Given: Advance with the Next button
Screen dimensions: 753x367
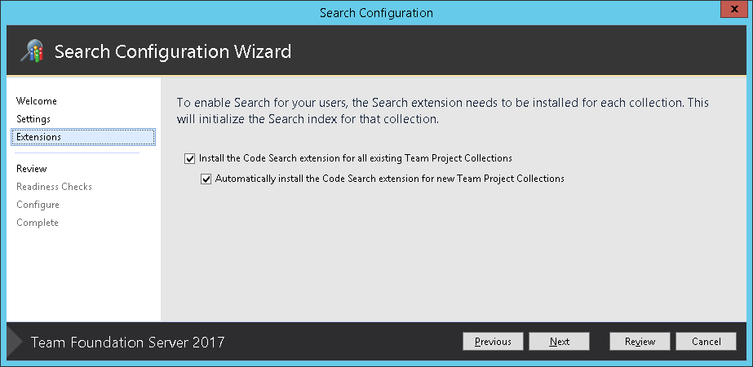Looking at the screenshot, I should pyautogui.click(x=559, y=342).
